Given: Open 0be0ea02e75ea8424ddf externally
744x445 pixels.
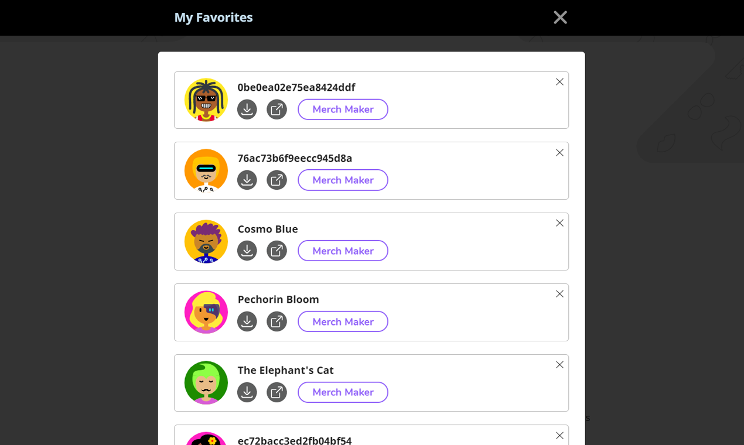Looking at the screenshot, I should coord(277,109).
